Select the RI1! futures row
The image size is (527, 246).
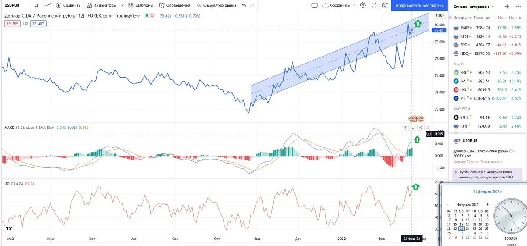tap(487, 126)
